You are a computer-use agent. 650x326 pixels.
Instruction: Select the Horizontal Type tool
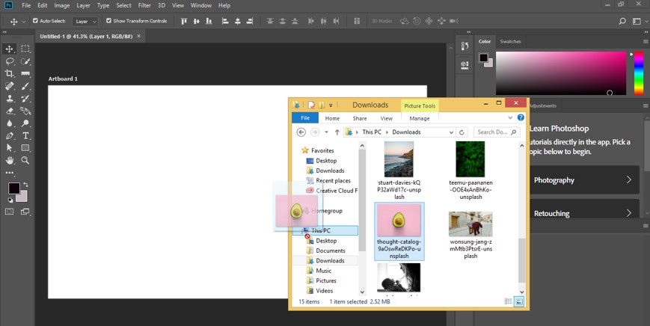[25, 135]
